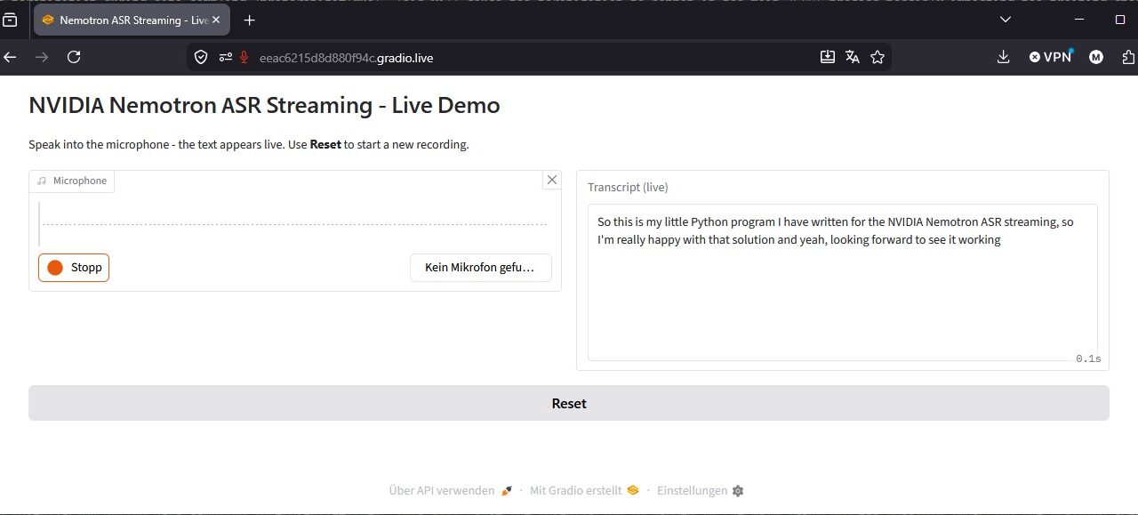The image size is (1138, 515).
Task: Open a new browser tab
Action: click(250, 20)
